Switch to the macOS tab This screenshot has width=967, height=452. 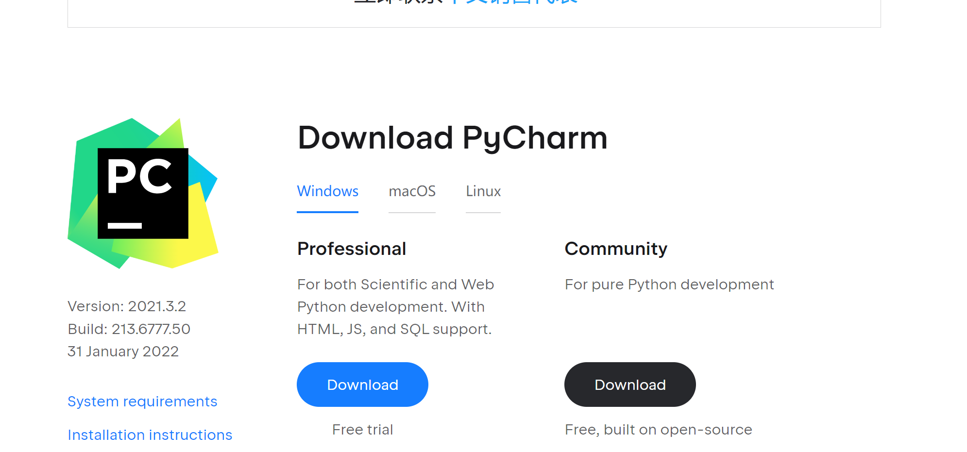412,191
